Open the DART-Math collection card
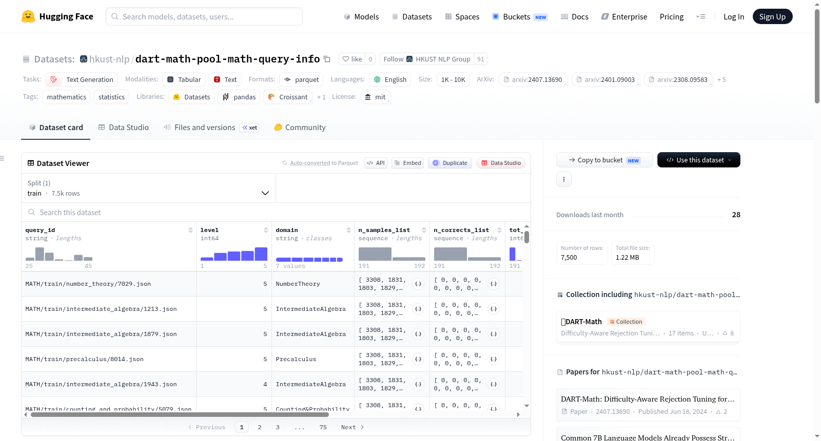Screen dimensions: 821x441 648,327
